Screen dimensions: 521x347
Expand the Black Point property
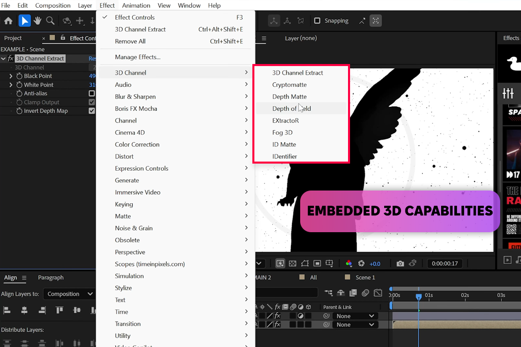(x=11, y=76)
